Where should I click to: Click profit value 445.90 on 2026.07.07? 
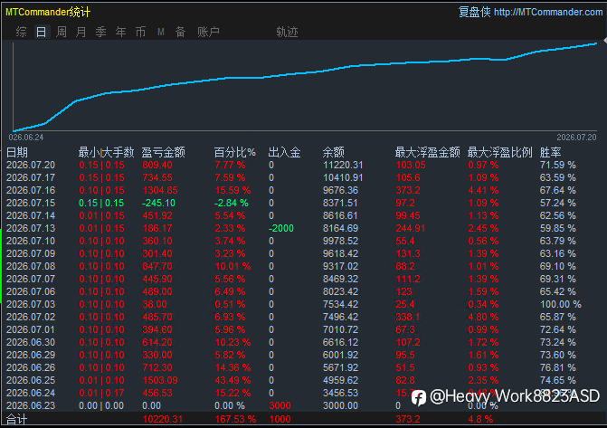(x=157, y=280)
